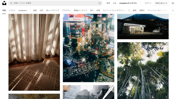Click the Unsplash+ sparkle badge on curtain photo
Screen dimensions: 176x99
tap(13, 18)
